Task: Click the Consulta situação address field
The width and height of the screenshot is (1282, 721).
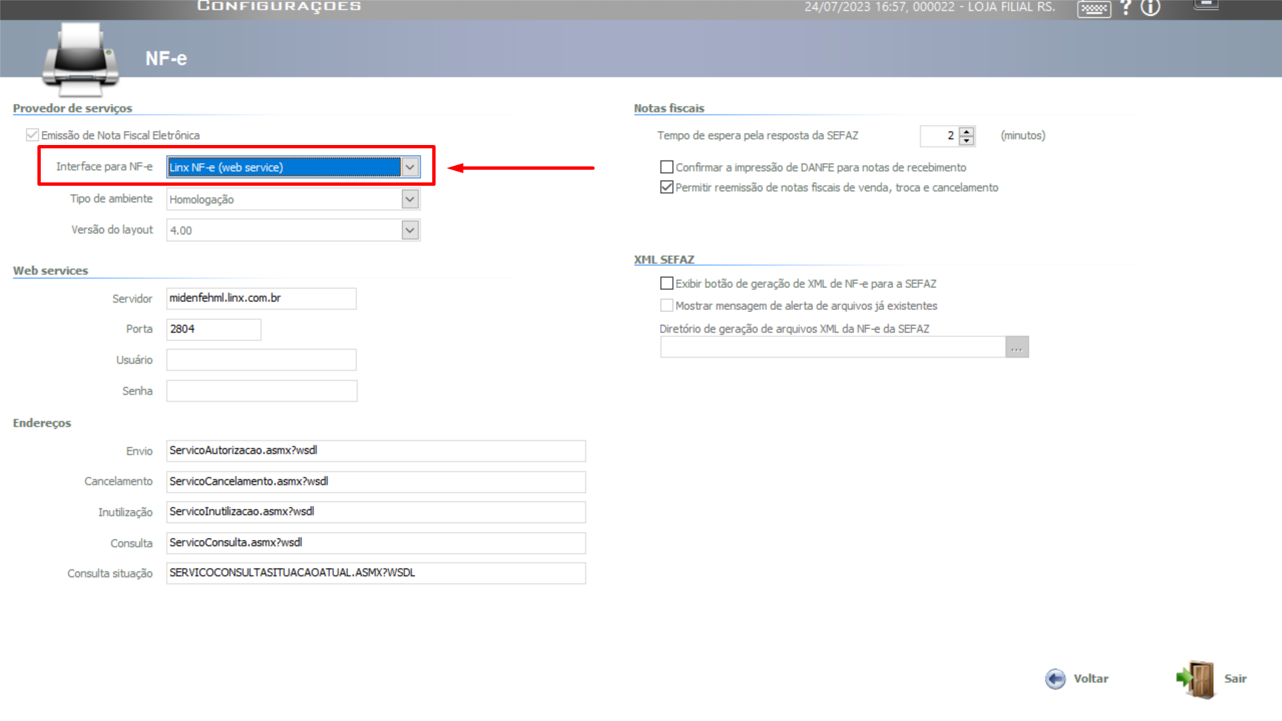Action: 376,573
